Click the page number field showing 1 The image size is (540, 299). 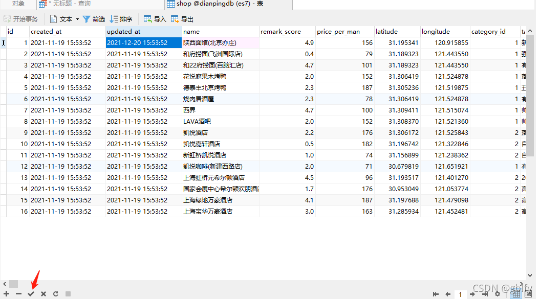pyautogui.click(x=460, y=294)
